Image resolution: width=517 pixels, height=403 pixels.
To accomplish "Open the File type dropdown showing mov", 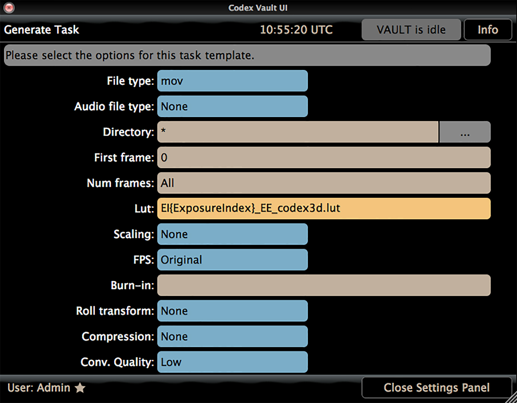I will click(232, 81).
